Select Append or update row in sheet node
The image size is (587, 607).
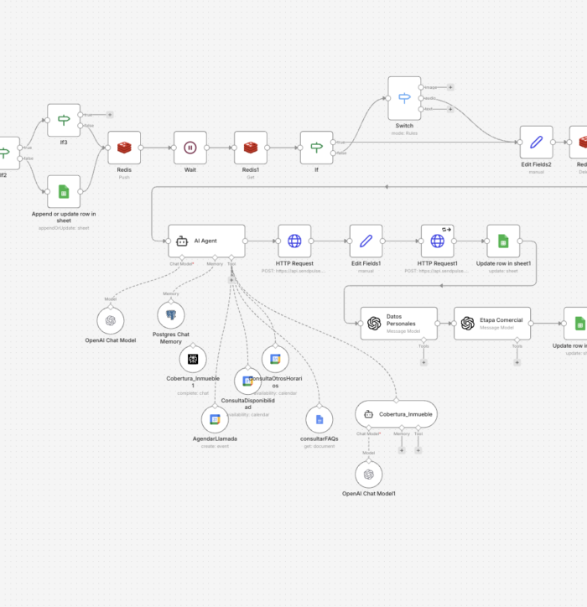[x=64, y=191]
